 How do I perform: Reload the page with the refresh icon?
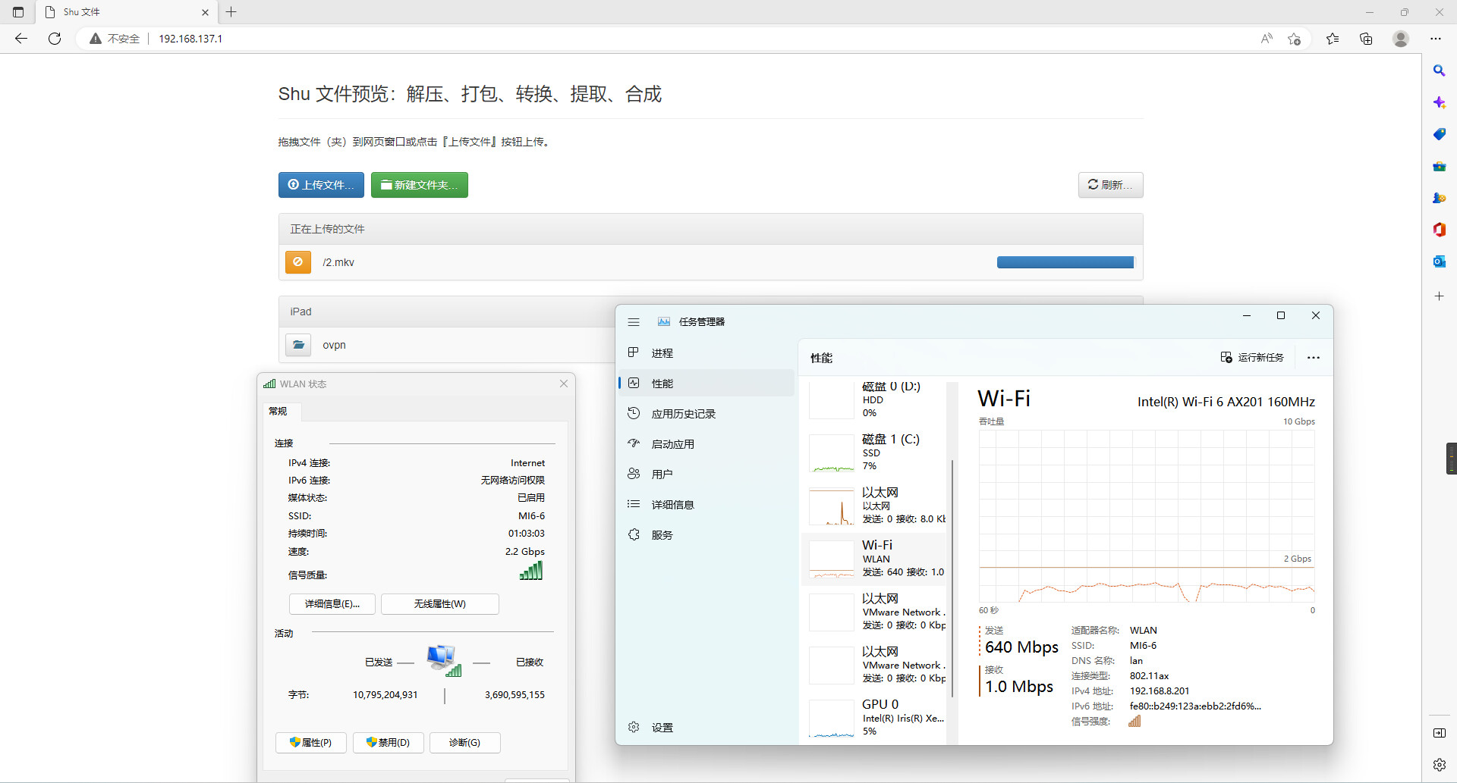(55, 39)
